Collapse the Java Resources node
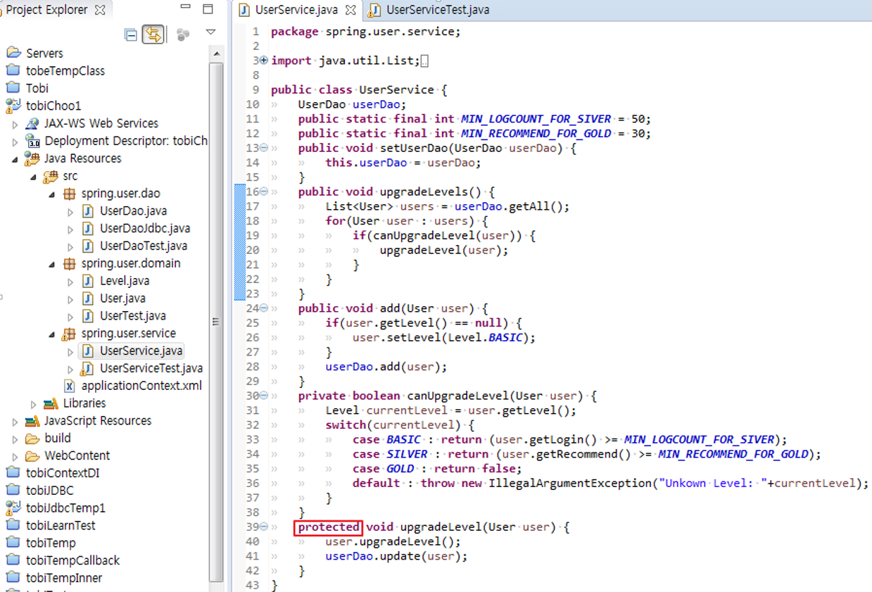This screenshot has height=592, width=872. [x=15, y=159]
